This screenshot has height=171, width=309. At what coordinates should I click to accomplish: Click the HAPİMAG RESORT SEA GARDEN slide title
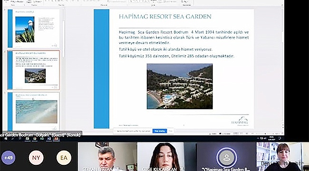tap(165, 17)
